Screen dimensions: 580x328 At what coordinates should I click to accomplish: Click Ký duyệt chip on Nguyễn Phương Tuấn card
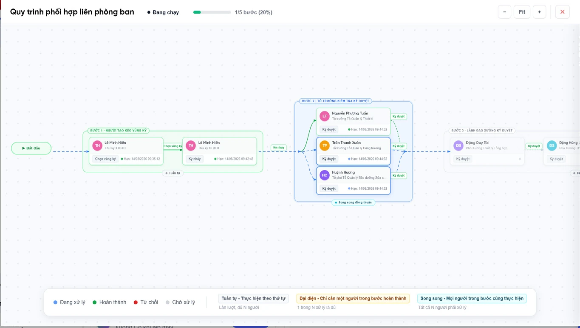pyautogui.click(x=329, y=129)
